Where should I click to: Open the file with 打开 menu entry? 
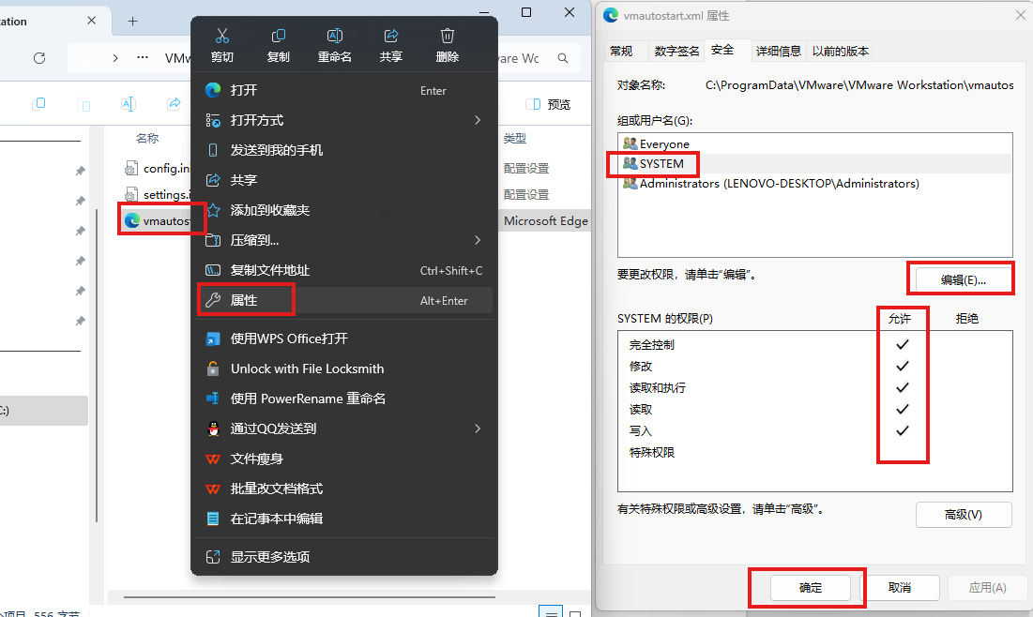pyautogui.click(x=344, y=90)
